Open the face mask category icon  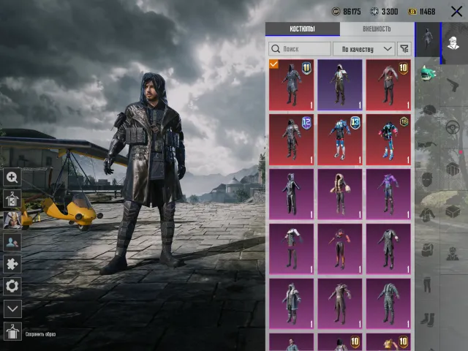(427, 180)
